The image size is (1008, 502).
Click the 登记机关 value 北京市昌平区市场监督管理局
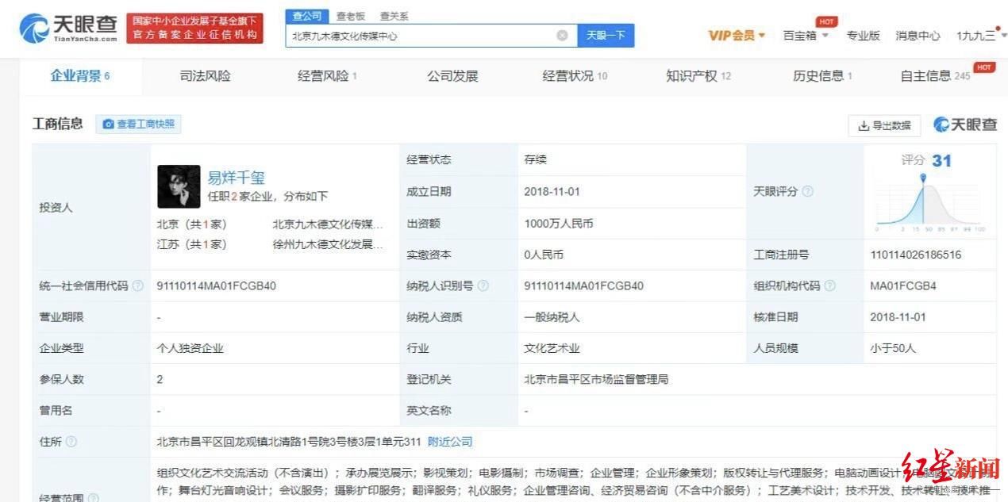596,379
